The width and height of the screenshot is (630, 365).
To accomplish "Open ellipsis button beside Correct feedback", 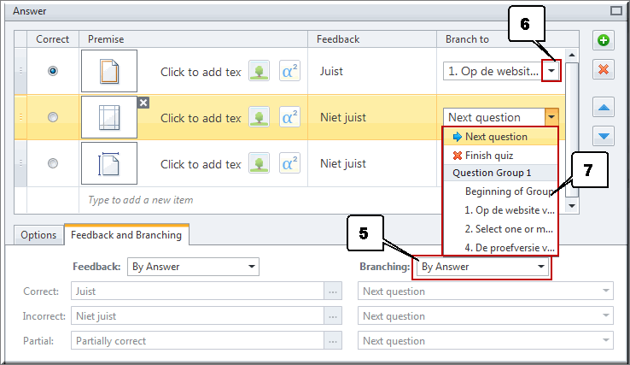I will click(333, 291).
